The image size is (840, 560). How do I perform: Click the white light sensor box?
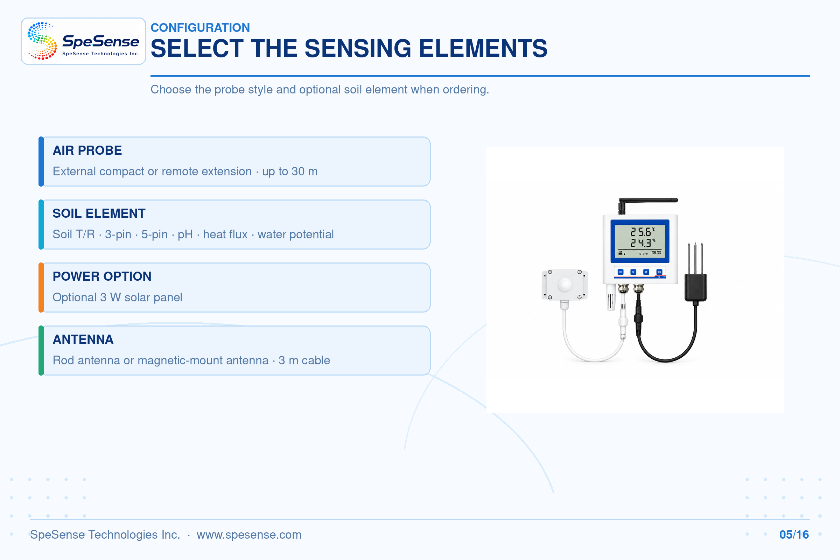565,285
